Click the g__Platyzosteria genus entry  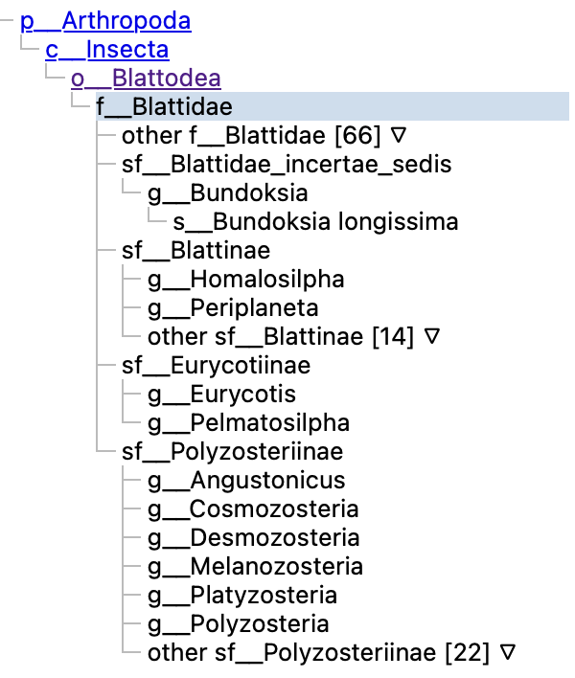tap(242, 595)
